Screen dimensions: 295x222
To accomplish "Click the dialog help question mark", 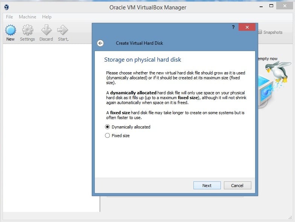I will click(233, 27).
